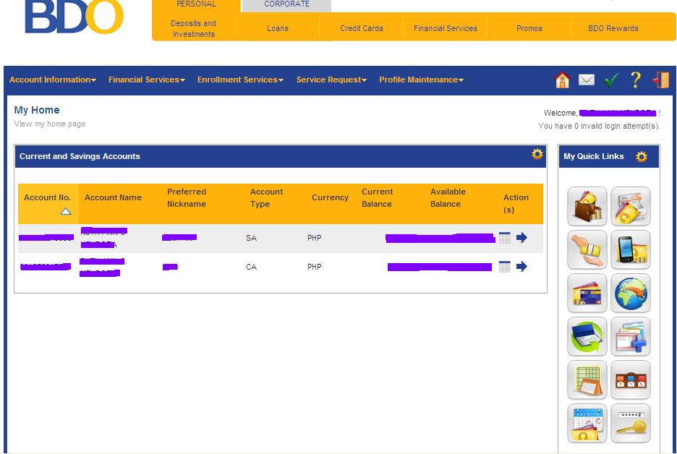
Task: Click the Preferred Nickname column header
Action: [187, 197]
